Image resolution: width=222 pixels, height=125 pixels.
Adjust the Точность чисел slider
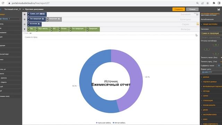(x=221, y=58)
